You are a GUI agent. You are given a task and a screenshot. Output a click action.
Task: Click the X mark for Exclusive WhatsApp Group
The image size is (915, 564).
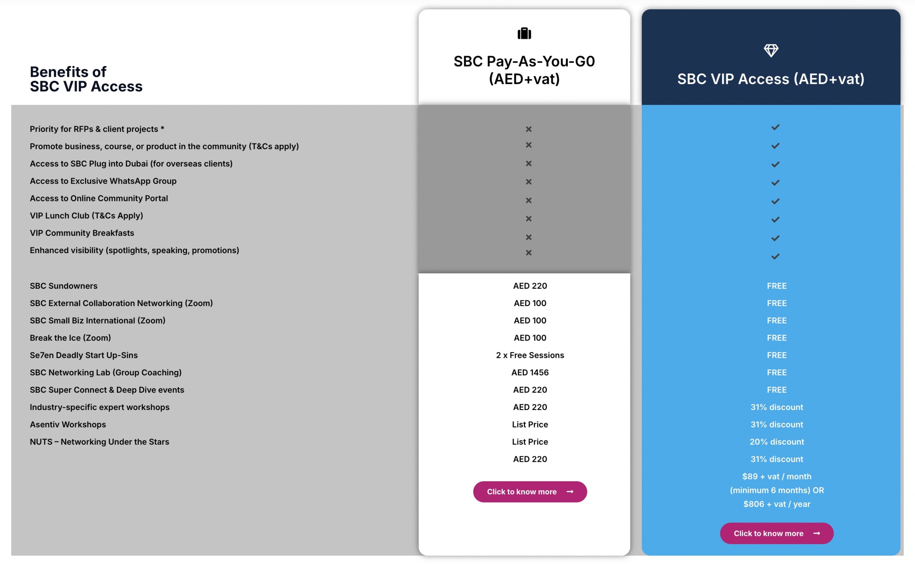pos(528,182)
